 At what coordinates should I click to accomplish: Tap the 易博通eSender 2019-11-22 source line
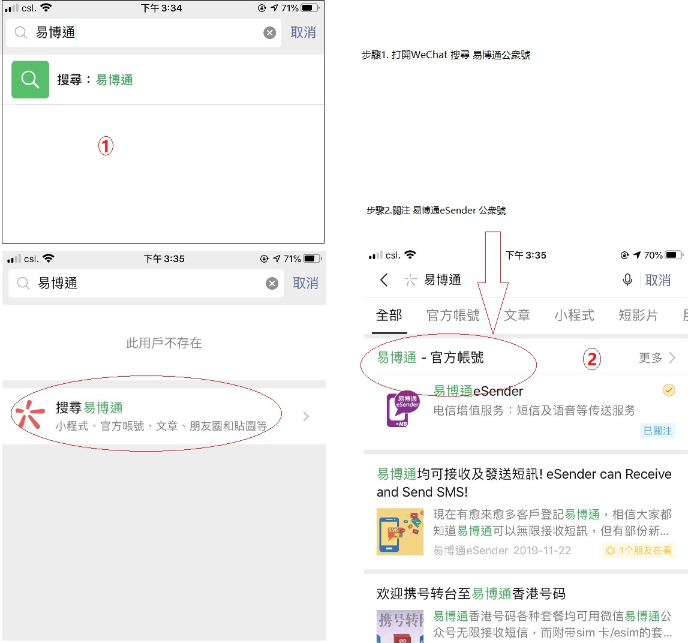click(502, 551)
